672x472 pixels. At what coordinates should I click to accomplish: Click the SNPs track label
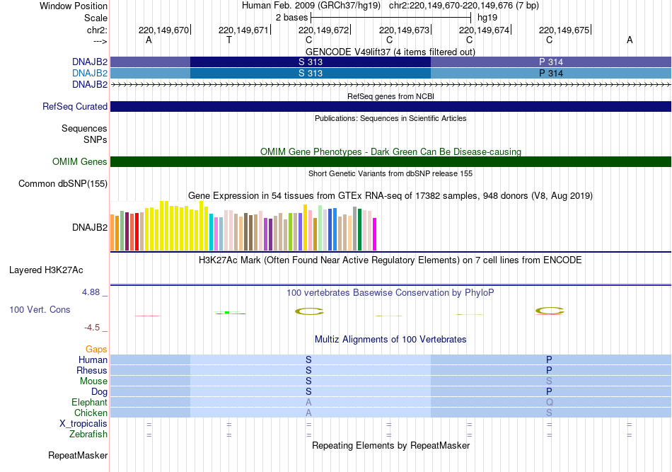pyautogui.click(x=95, y=139)
